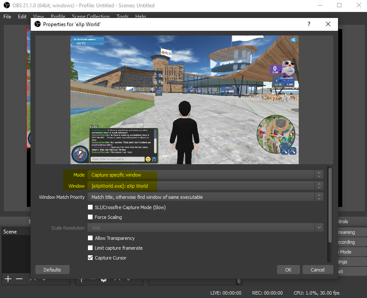Click arrows at right of Window Match Priority
The width and height of the screenshot is (367, 298).
tap(319, 197)
